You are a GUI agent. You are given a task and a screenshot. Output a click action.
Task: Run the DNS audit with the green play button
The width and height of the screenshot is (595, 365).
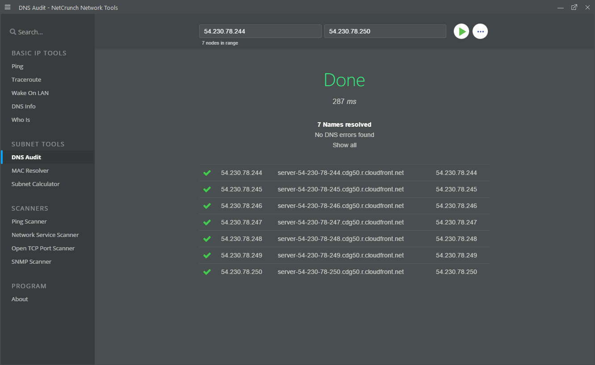[x=461, y=31]
